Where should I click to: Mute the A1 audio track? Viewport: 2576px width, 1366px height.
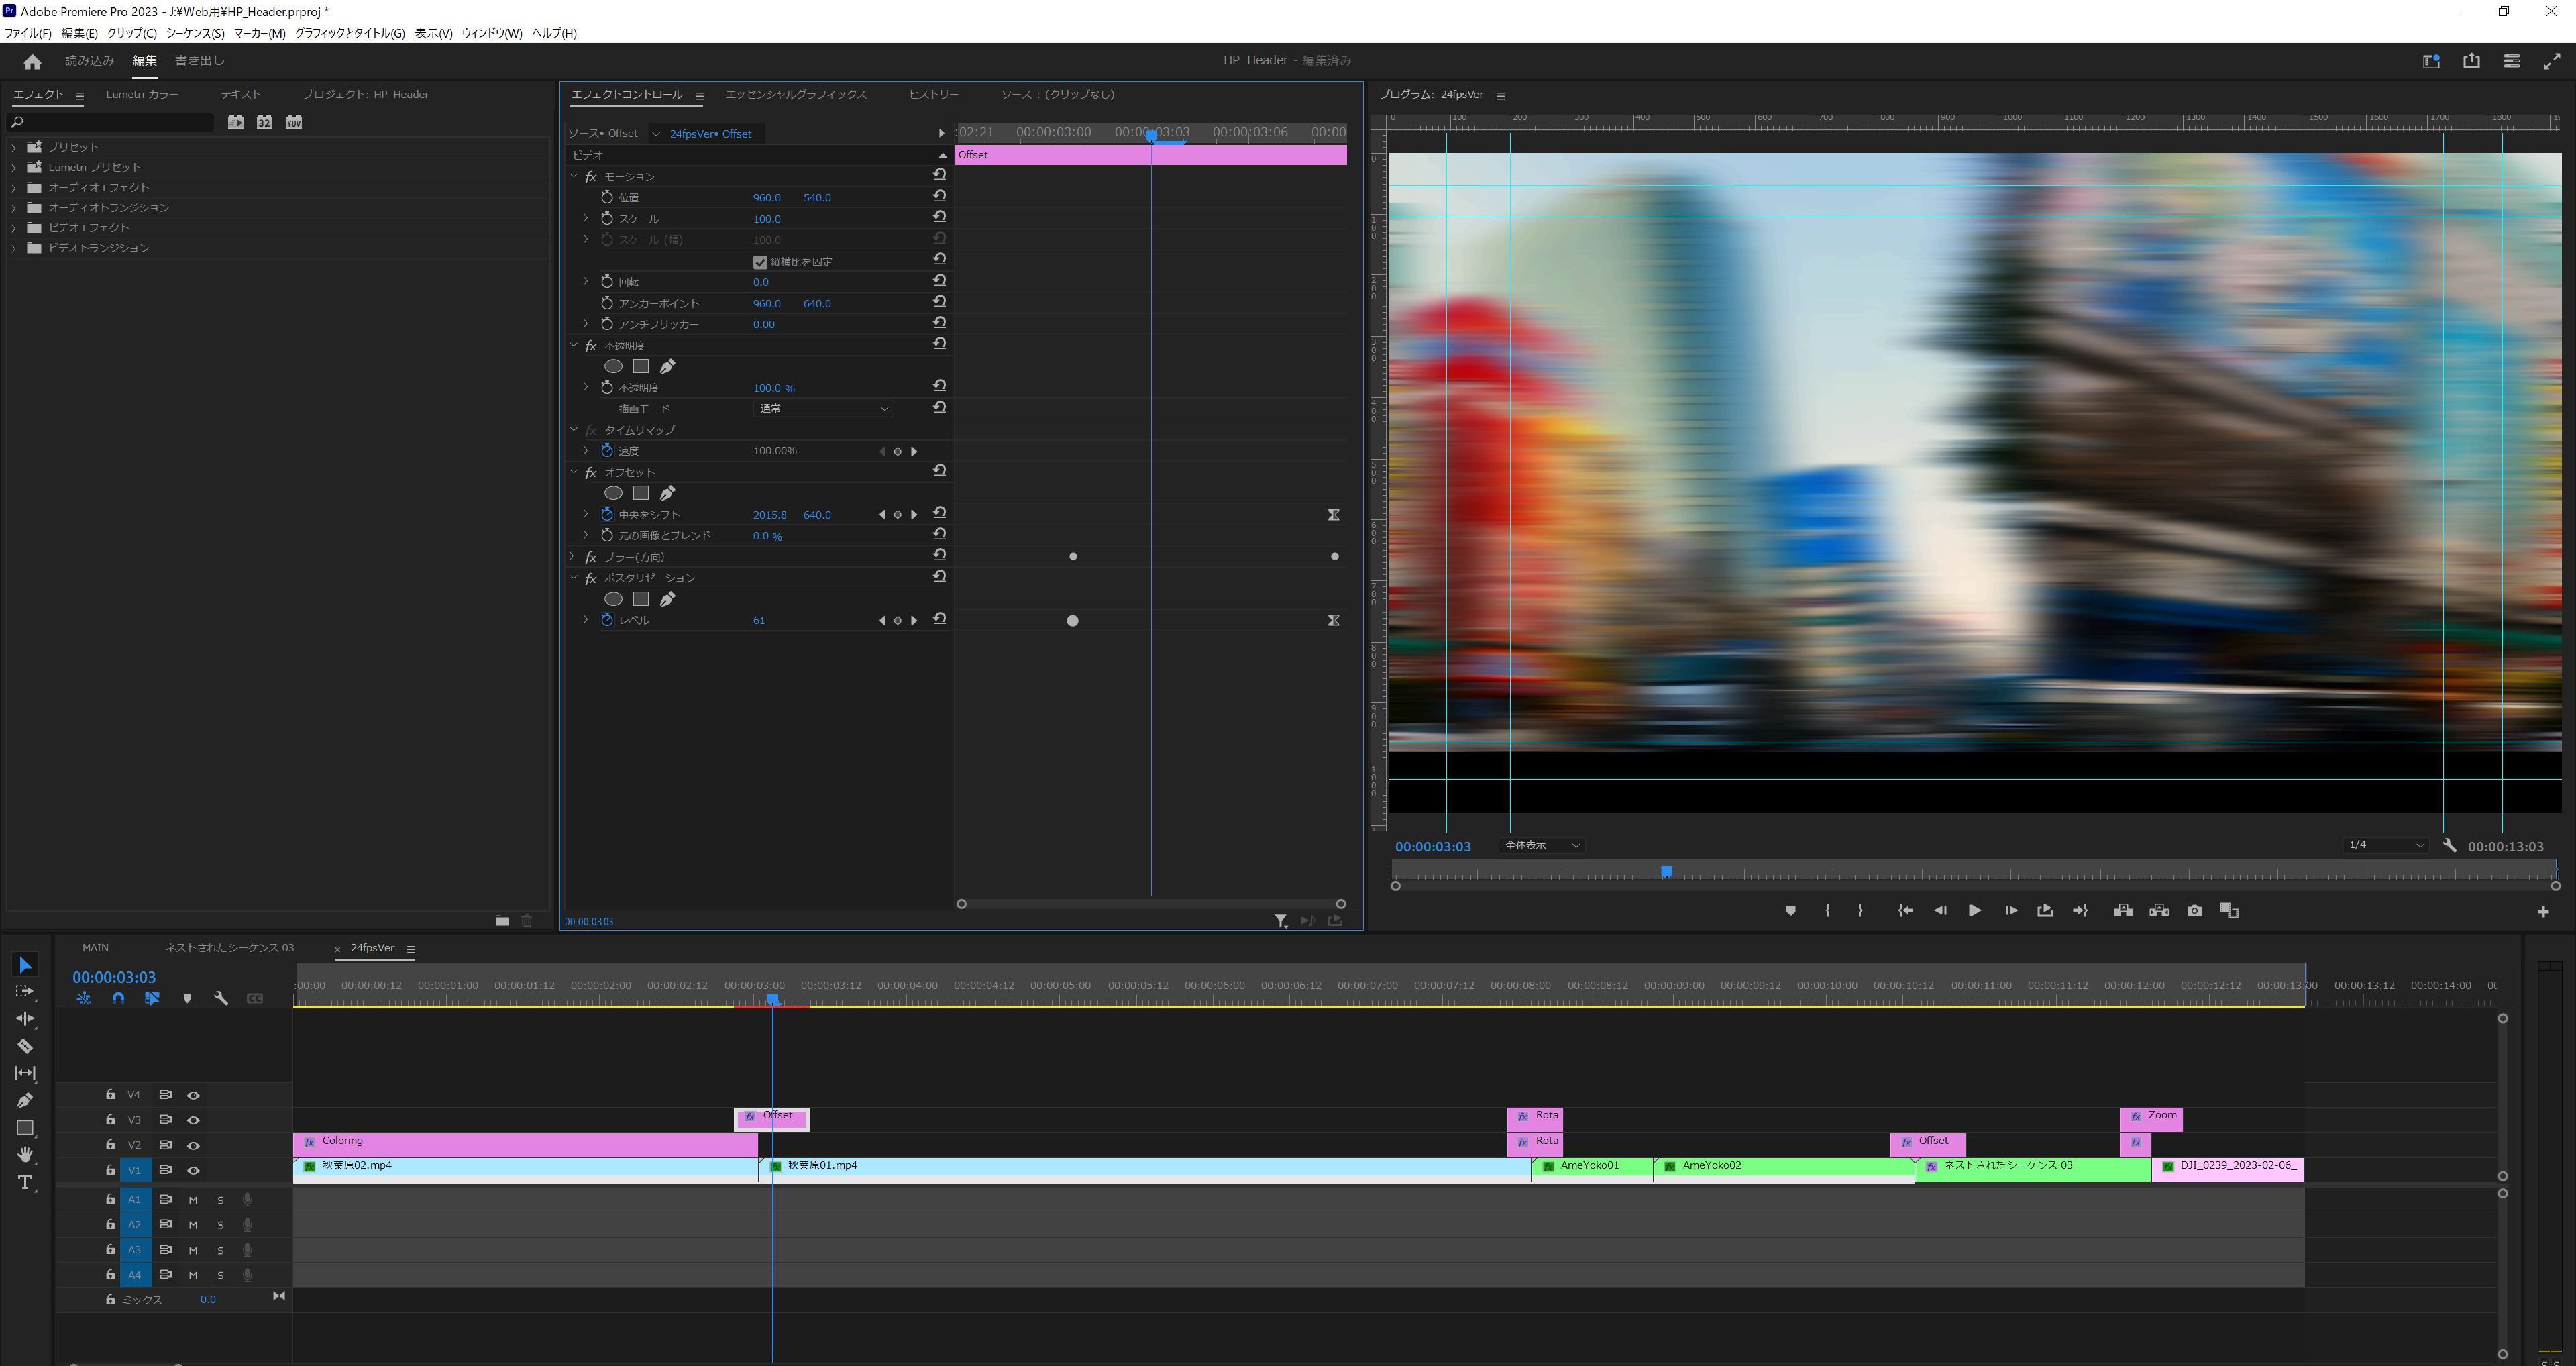pos(193,1199)
